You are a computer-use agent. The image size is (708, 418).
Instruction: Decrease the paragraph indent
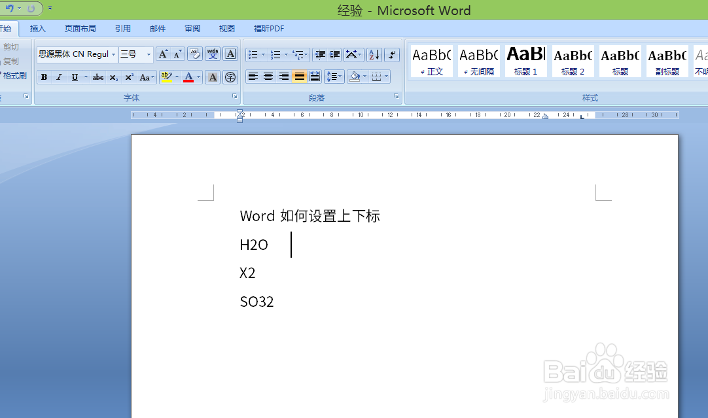320,54
